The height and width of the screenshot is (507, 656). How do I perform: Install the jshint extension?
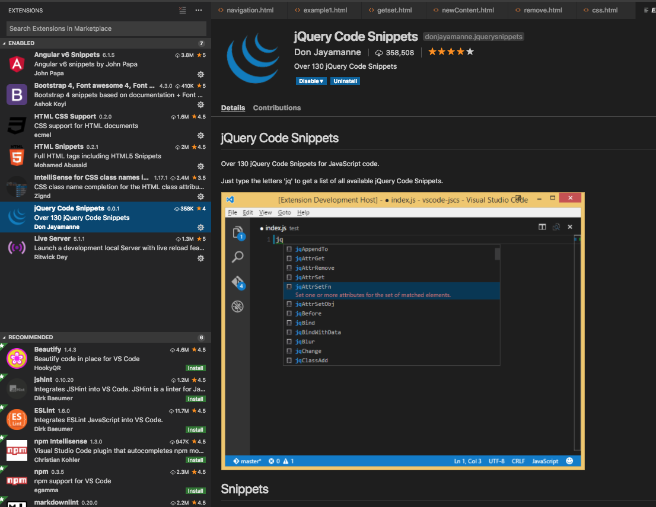195,399
